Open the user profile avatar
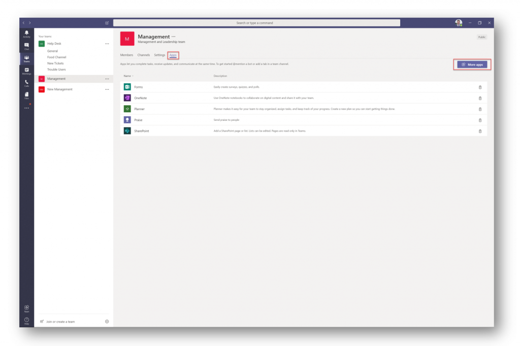 point(459,23)
